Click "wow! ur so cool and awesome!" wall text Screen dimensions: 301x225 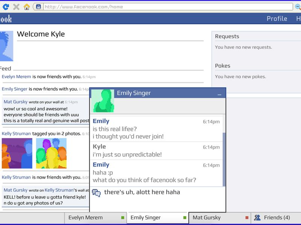[x=35, y=109]
